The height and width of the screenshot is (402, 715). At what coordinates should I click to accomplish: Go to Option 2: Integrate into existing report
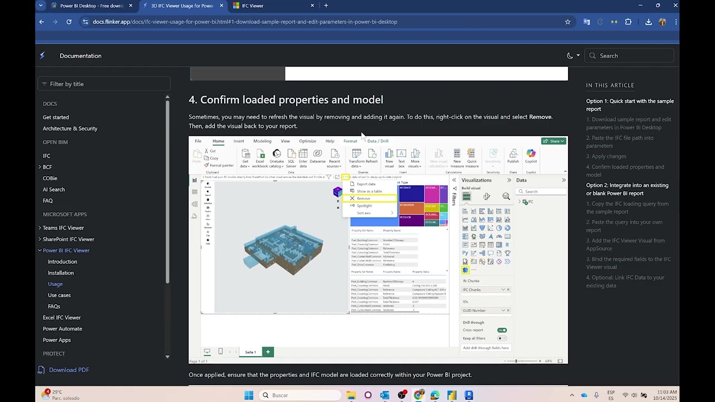pyautogui.click(x=627, y=189)
